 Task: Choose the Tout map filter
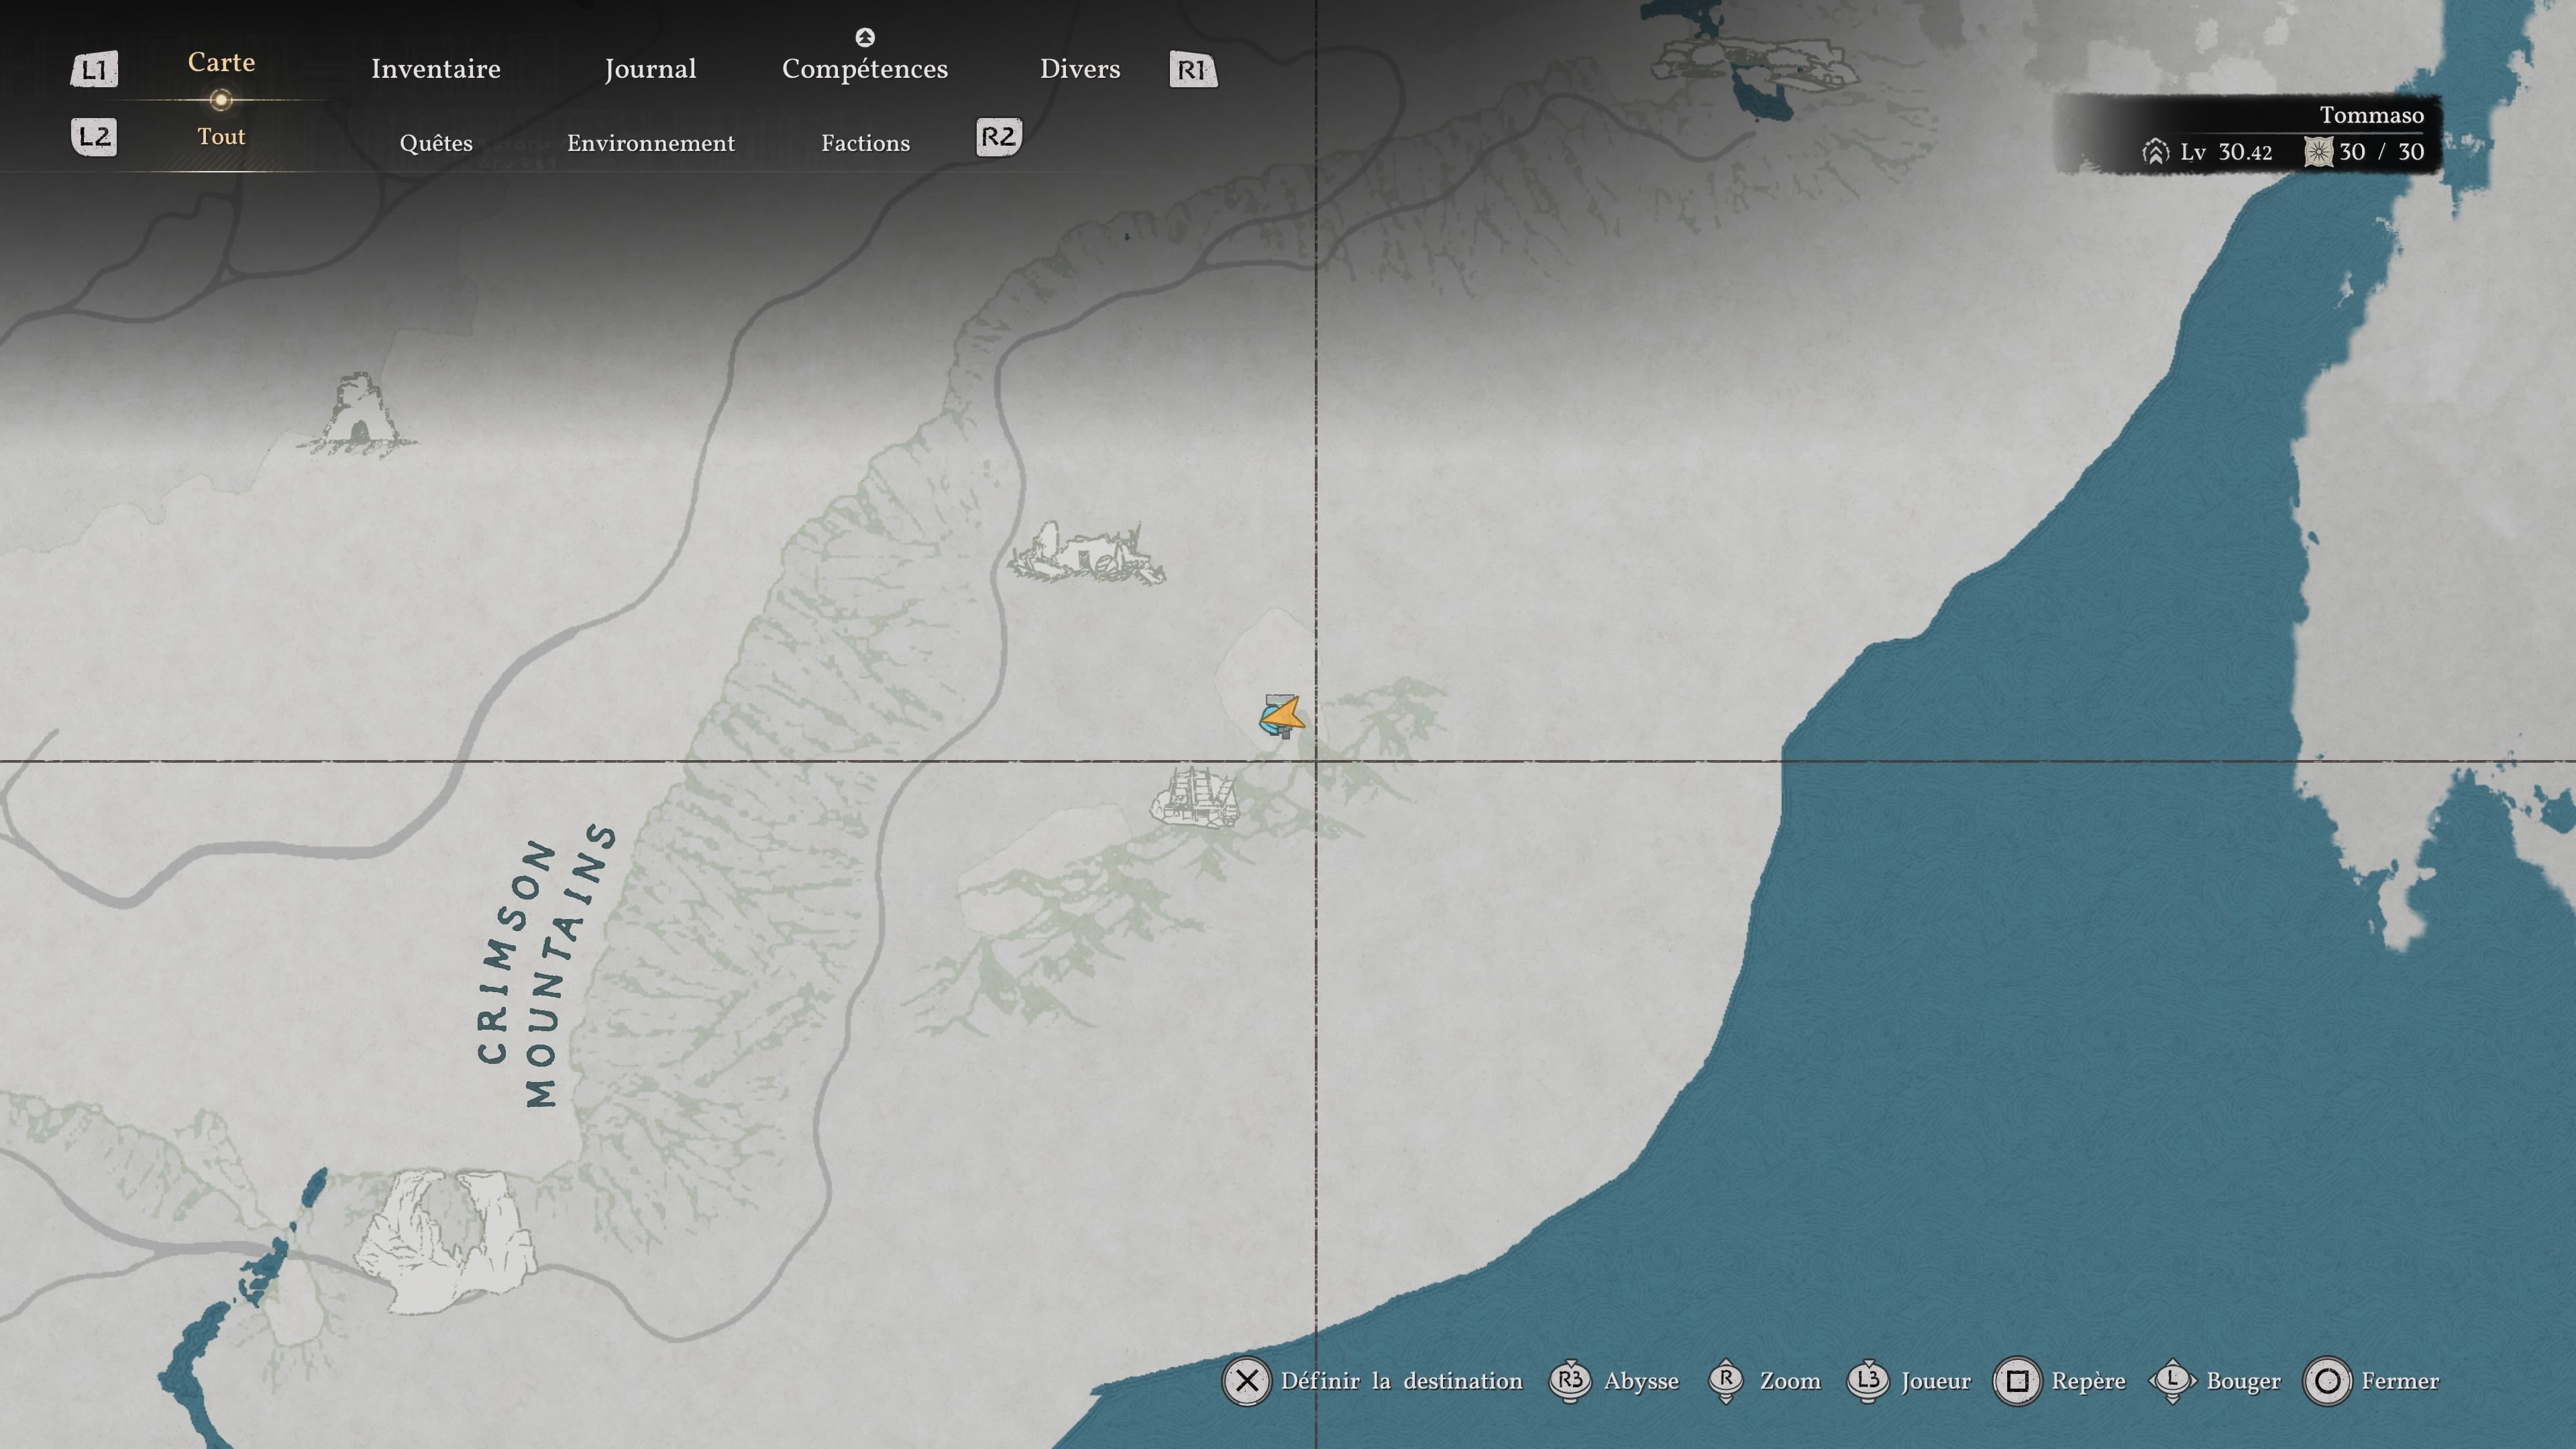tap(221, 136)
